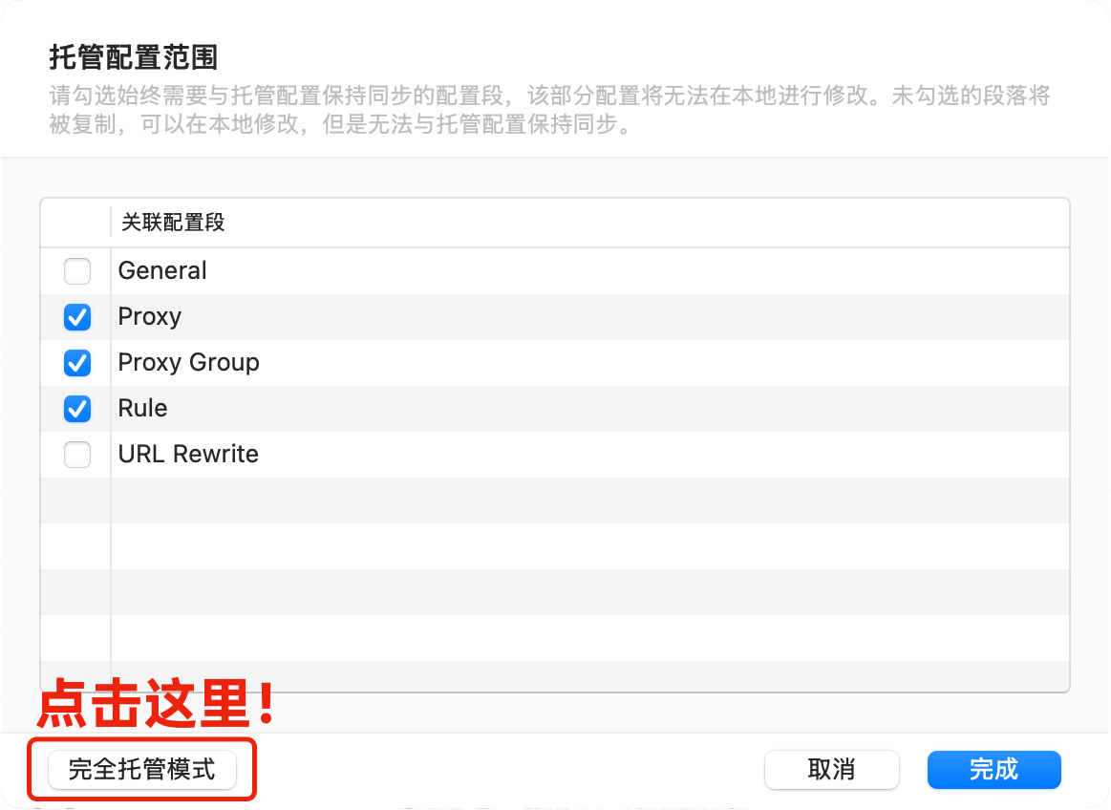
Task: Check the URL Rewrite option
Action: click(76, 455)
